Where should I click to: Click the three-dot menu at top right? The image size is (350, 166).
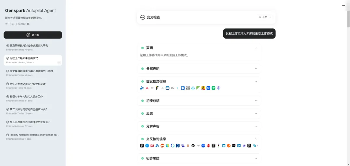pos(344,6)
